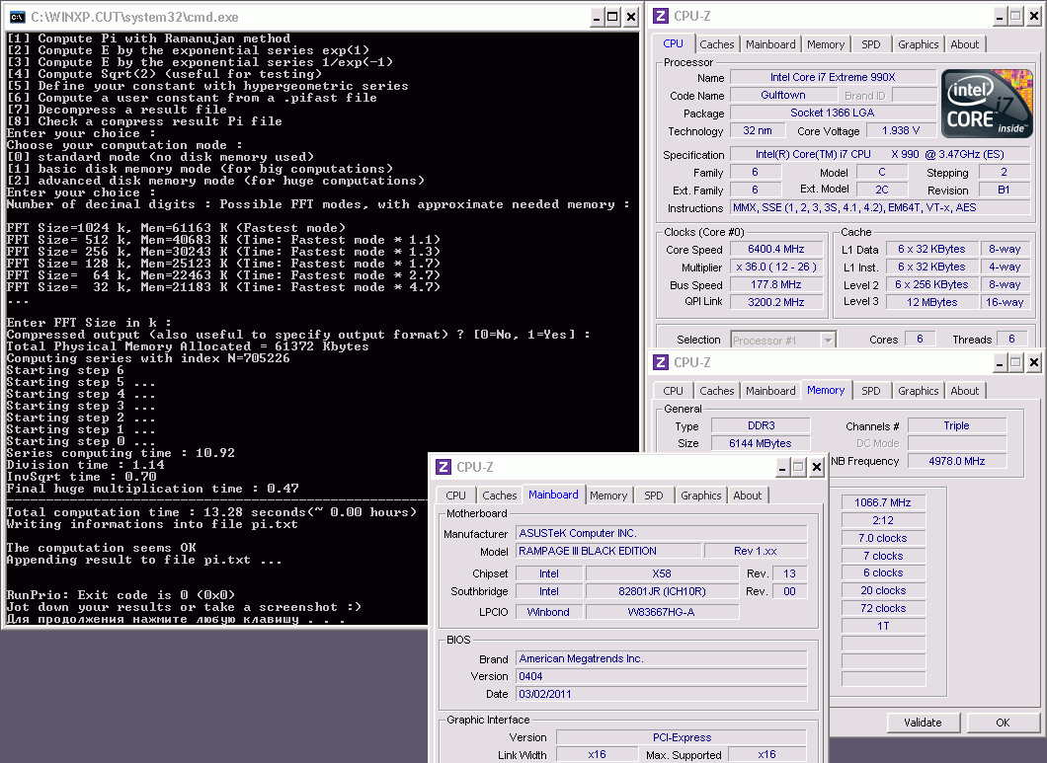Click the cmd.exe title bar icon
The width and height of the screenshot is (1047, 763).
tap(18, 17)
